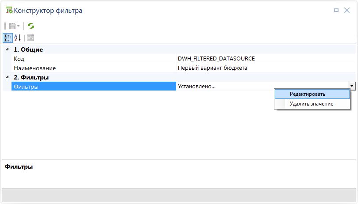
Task: Close the Конструктор фильтра window
Action: 347,10
